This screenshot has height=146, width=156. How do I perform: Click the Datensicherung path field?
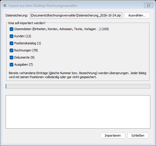tap(76, 15)
